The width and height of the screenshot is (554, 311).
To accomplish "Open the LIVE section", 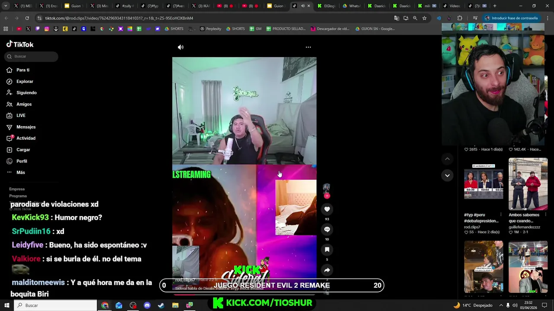I will point(21,115).
